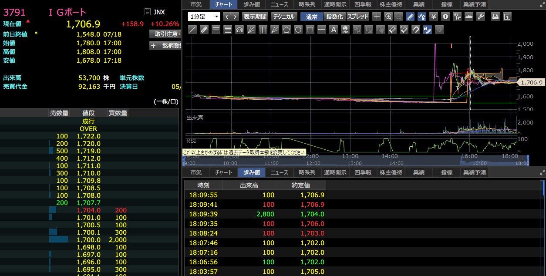The image size is (546, 276).
Task: Print the chart
Action: (x=495, y=17)
